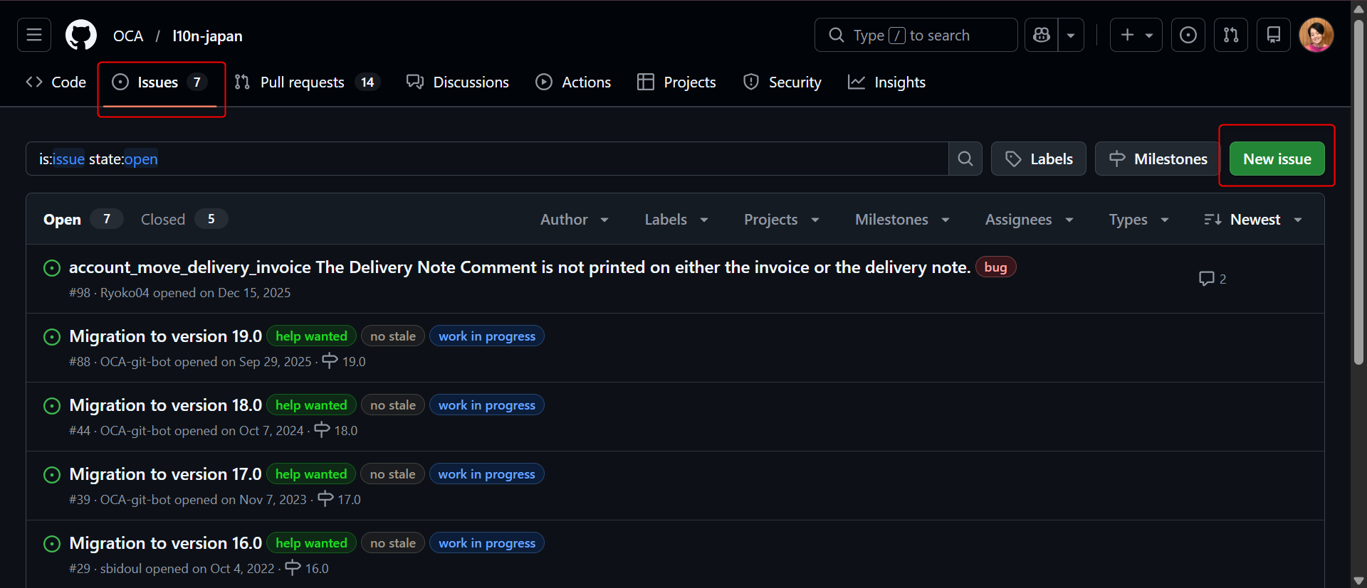Open the 19.0 milestone on issue #88
Image resolution: width=1367 pixels, height=588 pixels.
[x=344, y=361]
